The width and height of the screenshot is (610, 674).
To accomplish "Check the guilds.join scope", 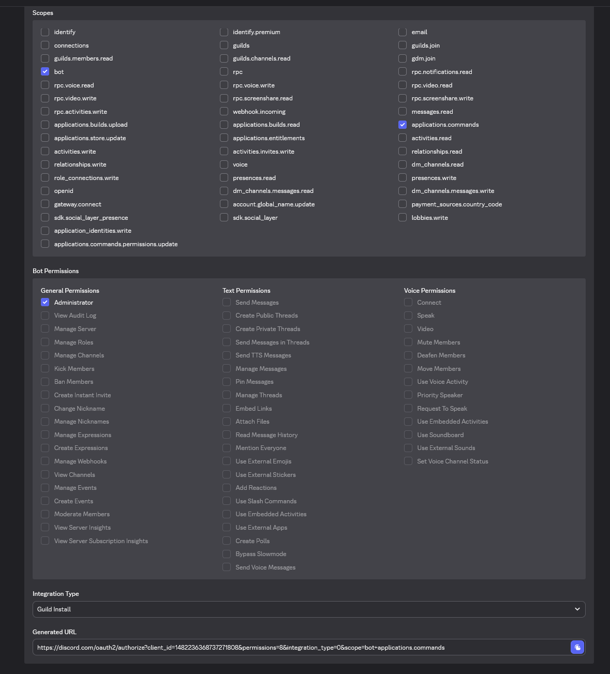I will pos(403,45).
